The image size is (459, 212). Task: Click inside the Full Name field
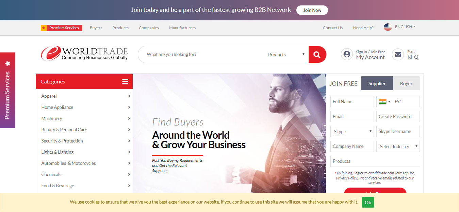click(x=352, y=101)
